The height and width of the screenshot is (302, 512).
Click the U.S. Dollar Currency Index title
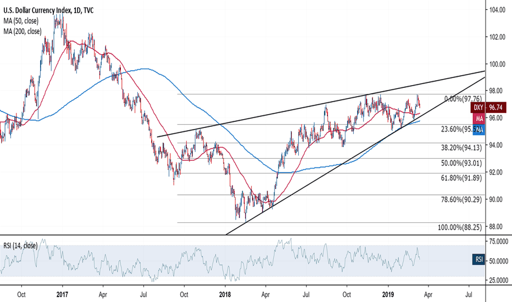49,10
